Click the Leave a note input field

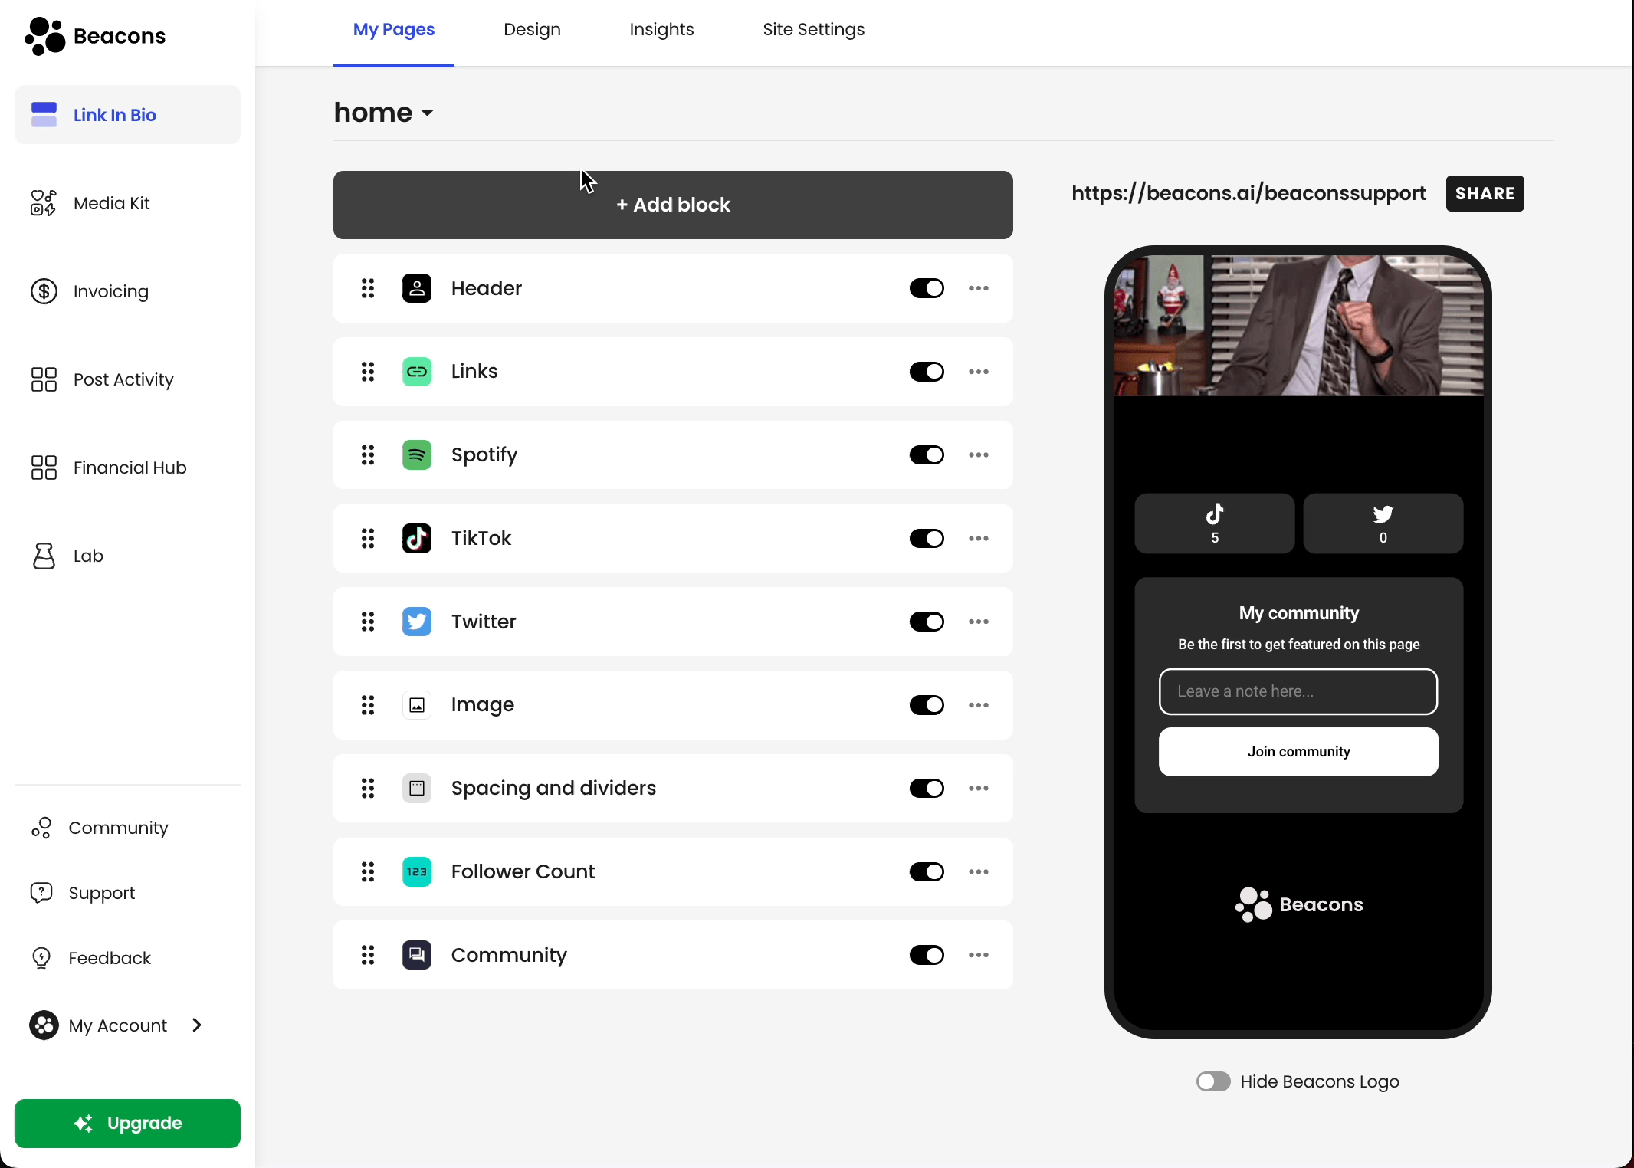click(x=1298, y=691)
